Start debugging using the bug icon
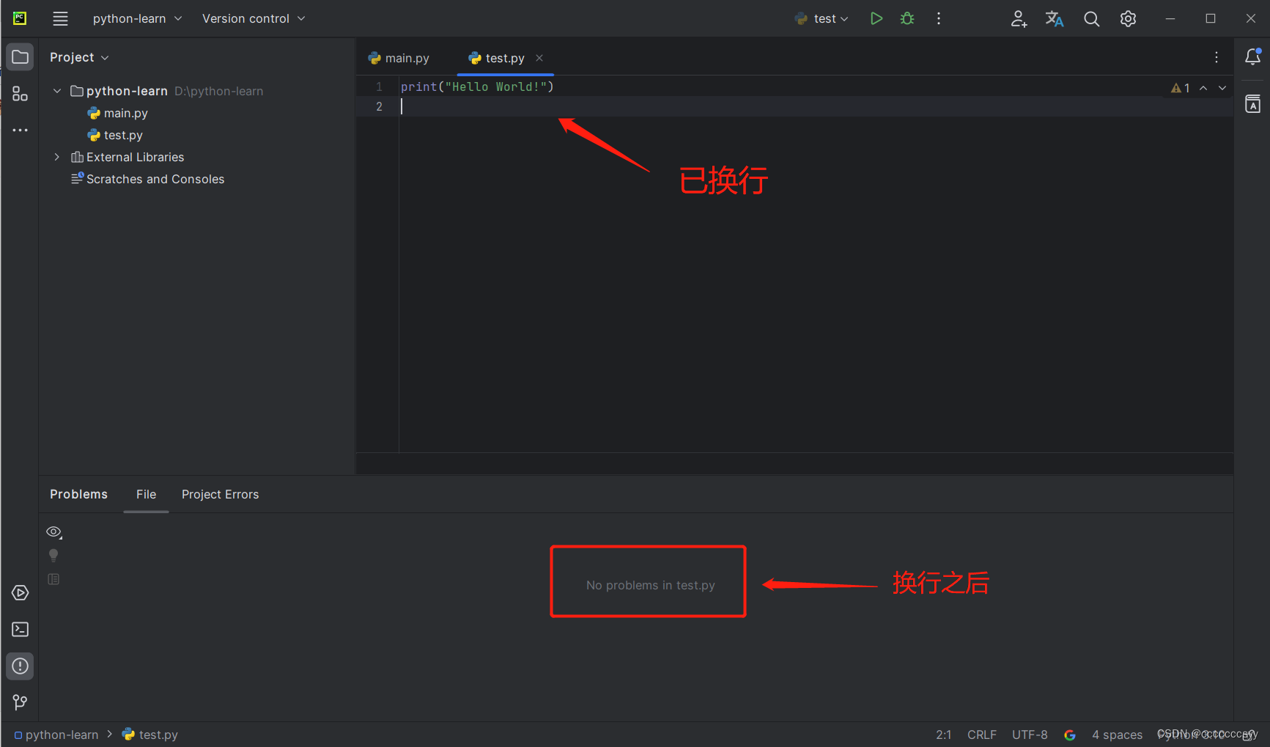This screenshot has width=1270, height=747. click(907, 18)
